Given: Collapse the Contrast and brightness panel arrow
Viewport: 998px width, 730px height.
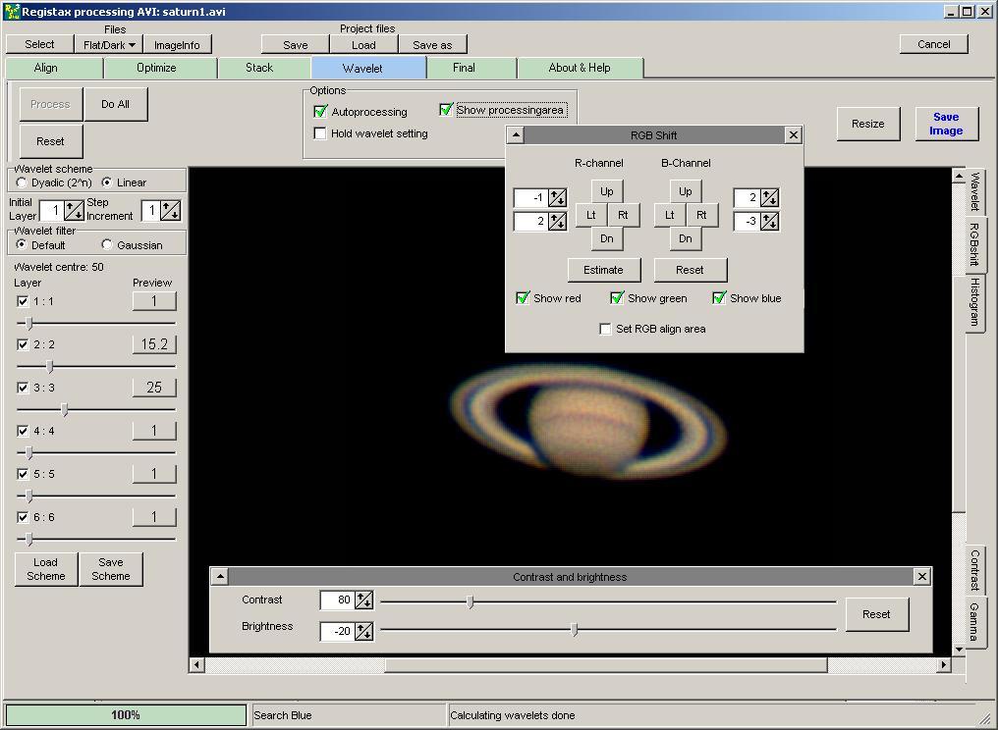Looking at the screenshot, I should (x=220, y=577).
